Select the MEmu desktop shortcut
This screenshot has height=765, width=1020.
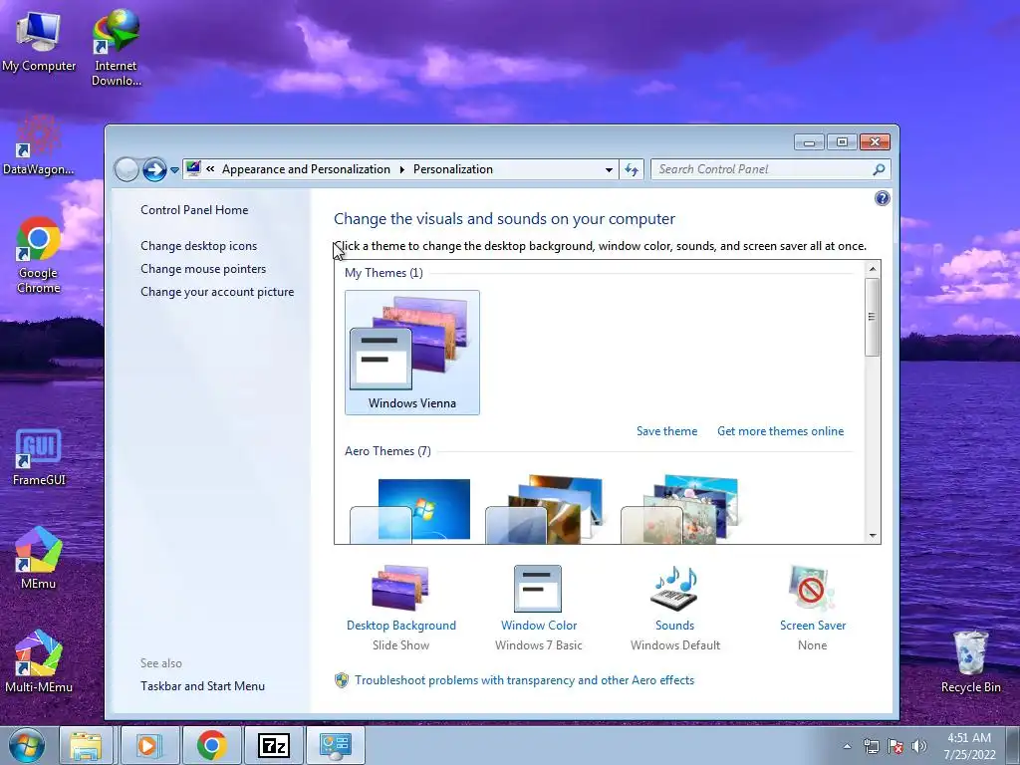[39, 558]
